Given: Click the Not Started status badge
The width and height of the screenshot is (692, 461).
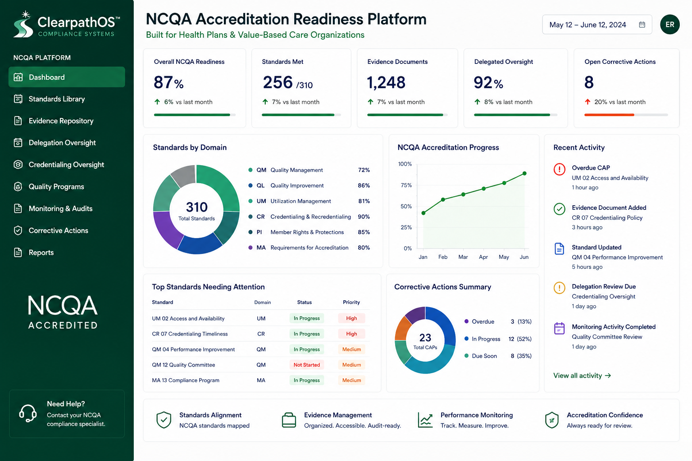Looking at the screenshot, I should pyautogui.click(x=307, y=365).
